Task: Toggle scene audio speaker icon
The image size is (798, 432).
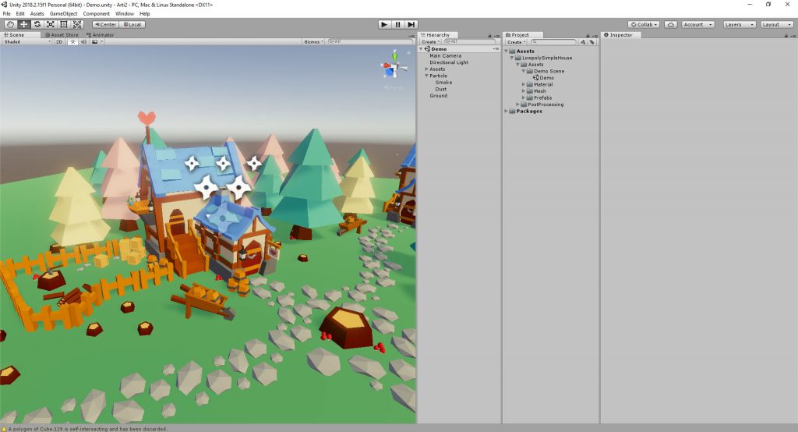Action: click(83, 42)
